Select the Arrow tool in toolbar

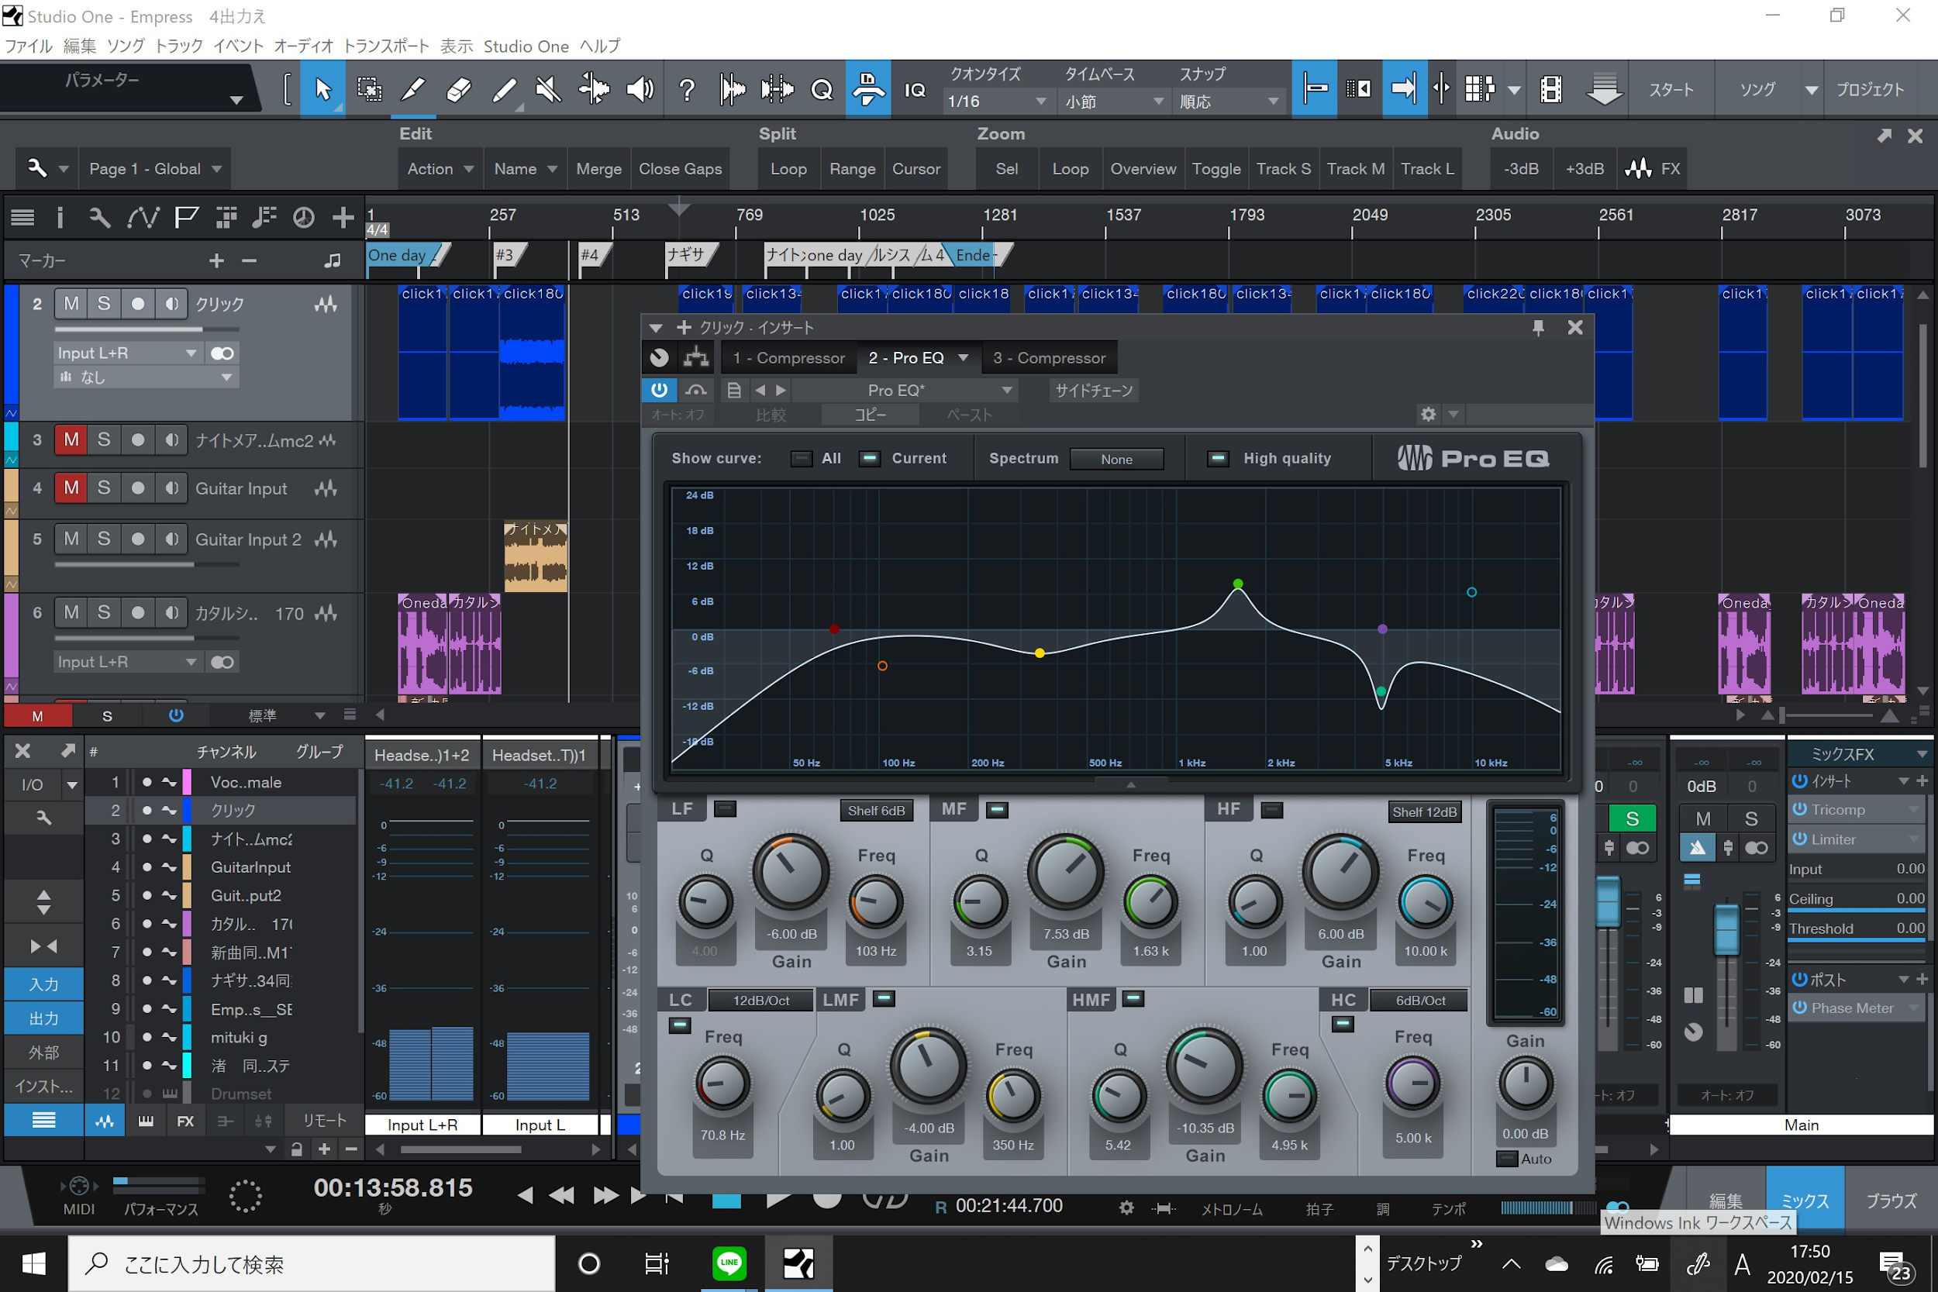[x=322, y=89]
